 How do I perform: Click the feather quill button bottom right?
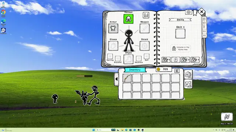[x=227, y=117]
